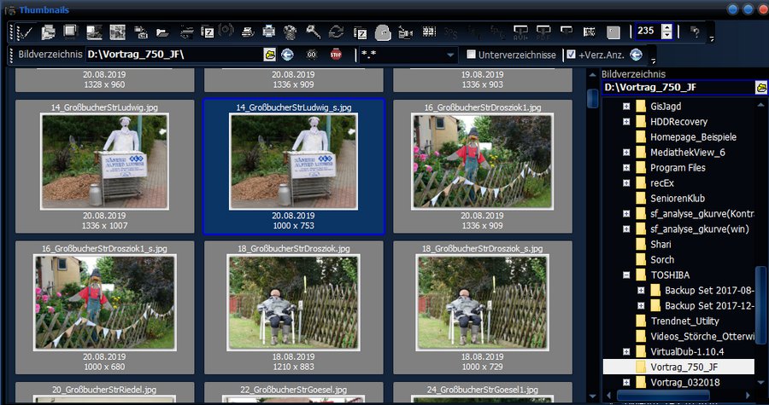This screenshot has height=405, width=769.
Task: Increase thumbnail size value 235 with up arrow
Action: (666, 27)
